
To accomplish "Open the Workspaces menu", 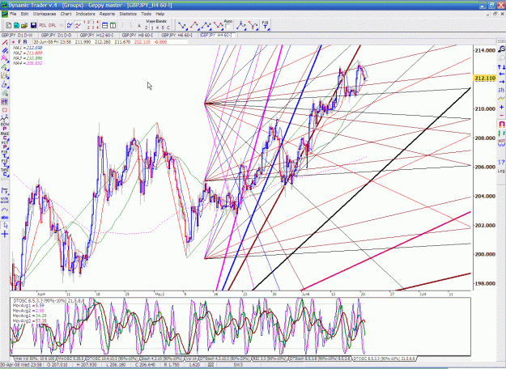I will tap(45, 14).
